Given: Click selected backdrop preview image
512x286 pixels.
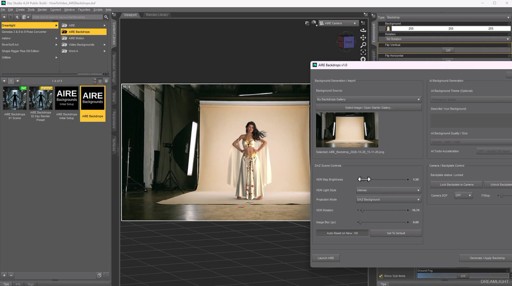Looking at the screenshot, I should tap(347, 130).
